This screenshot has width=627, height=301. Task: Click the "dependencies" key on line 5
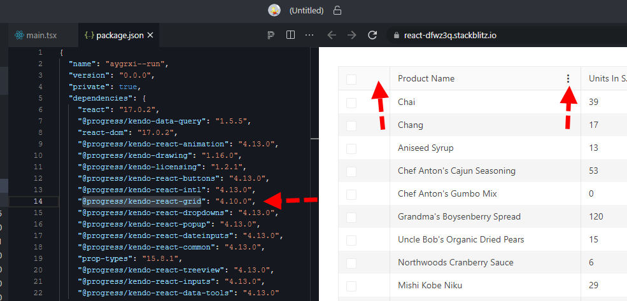(x=99, y=98)
